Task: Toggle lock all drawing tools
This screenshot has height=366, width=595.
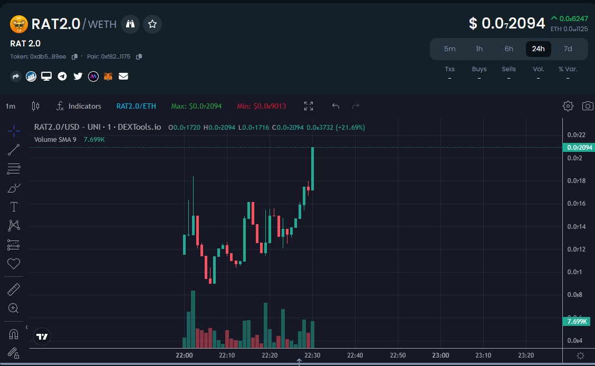Action: tap(14, 353)
